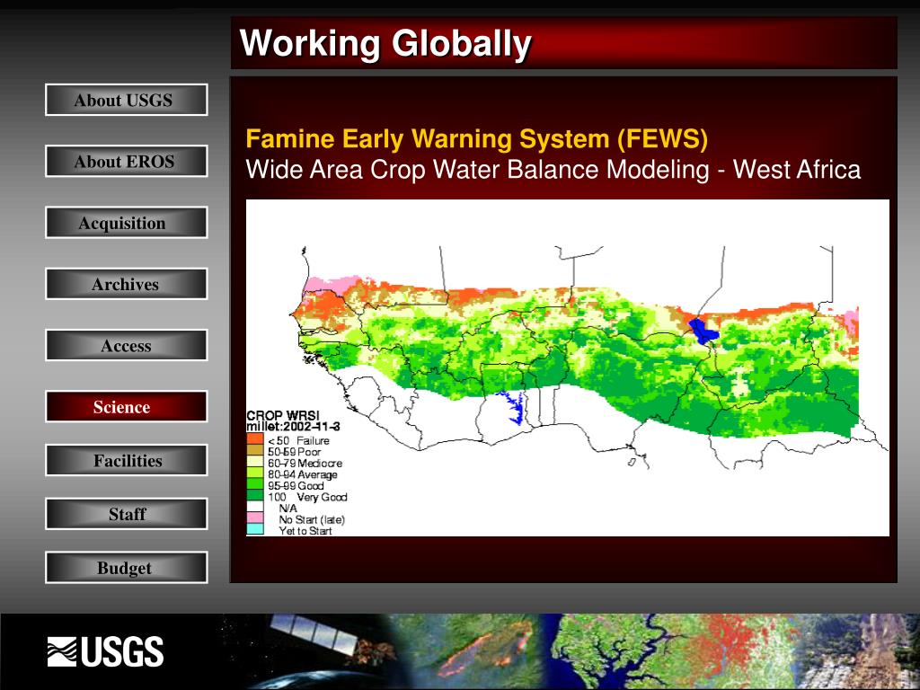Click the 'Yet to Start' legend label
The image size is (920, 690).
click(x=305, y=530)
